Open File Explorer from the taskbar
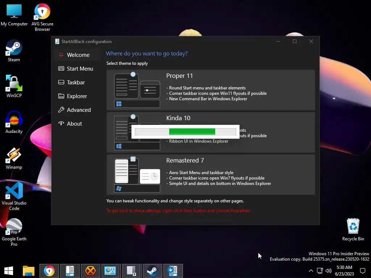The width and height of the screenshot is (371, 278). pyautogui.click(x=29, y=271)
